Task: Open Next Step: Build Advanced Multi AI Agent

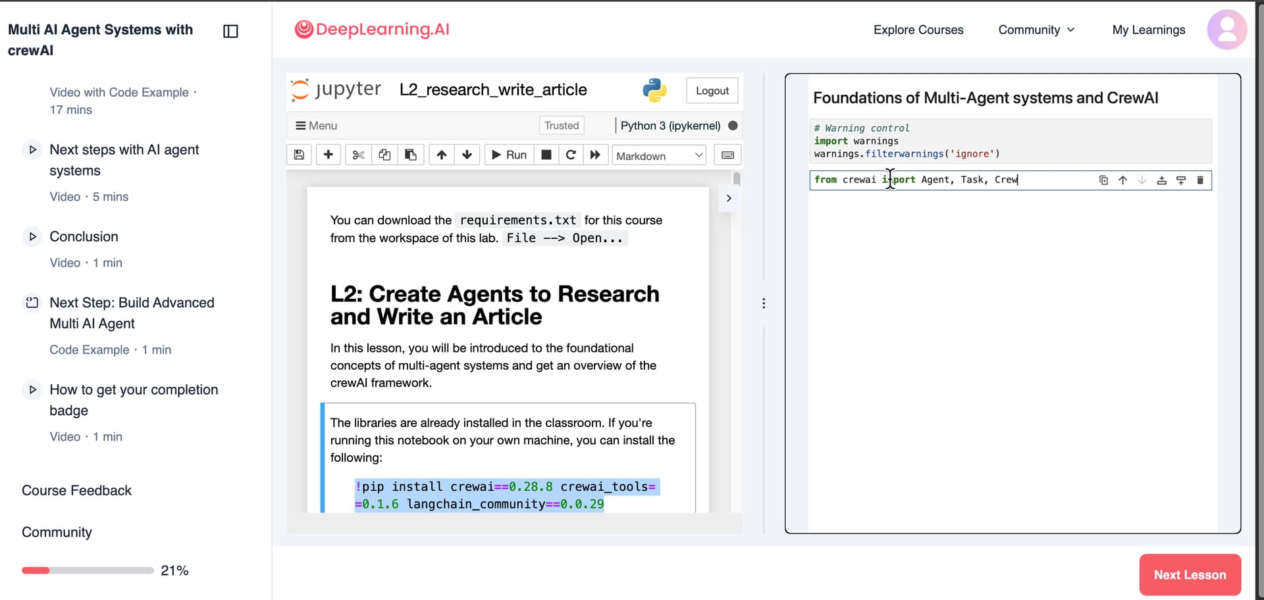Action: click(x=132, y=313)
